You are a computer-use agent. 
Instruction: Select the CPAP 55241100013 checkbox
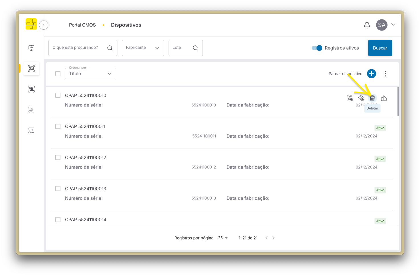point(58,189)
